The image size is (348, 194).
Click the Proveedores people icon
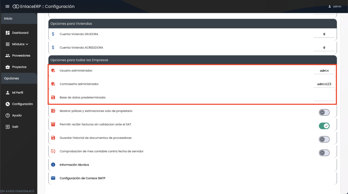tap(7, 55)
